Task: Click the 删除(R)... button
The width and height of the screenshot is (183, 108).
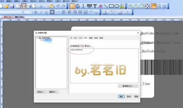Action: pyautogui.click(x=53, y=92)
